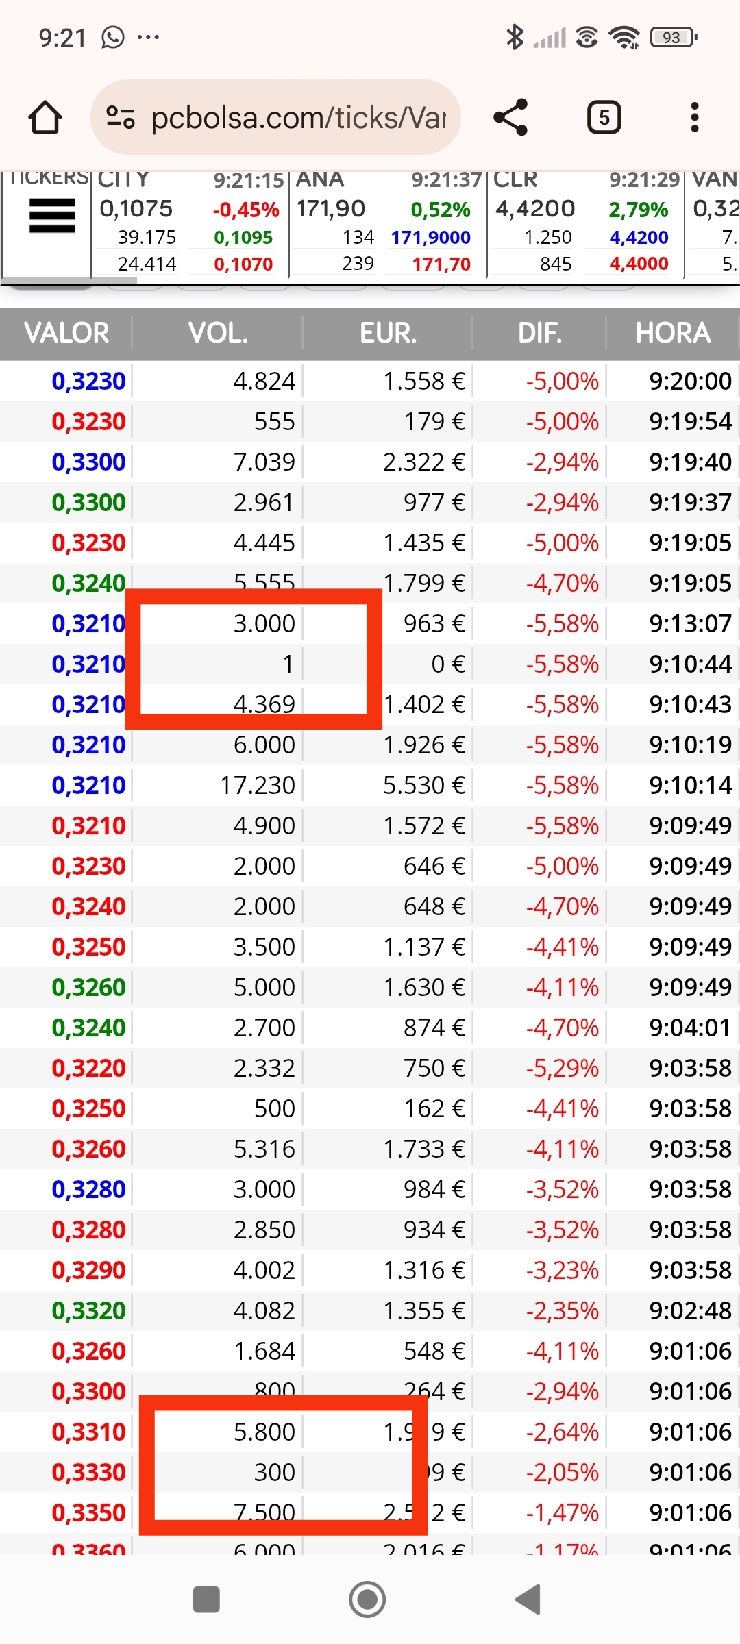
Task: Click time 9:20:00 in first row
Action: tap(690, 381)
